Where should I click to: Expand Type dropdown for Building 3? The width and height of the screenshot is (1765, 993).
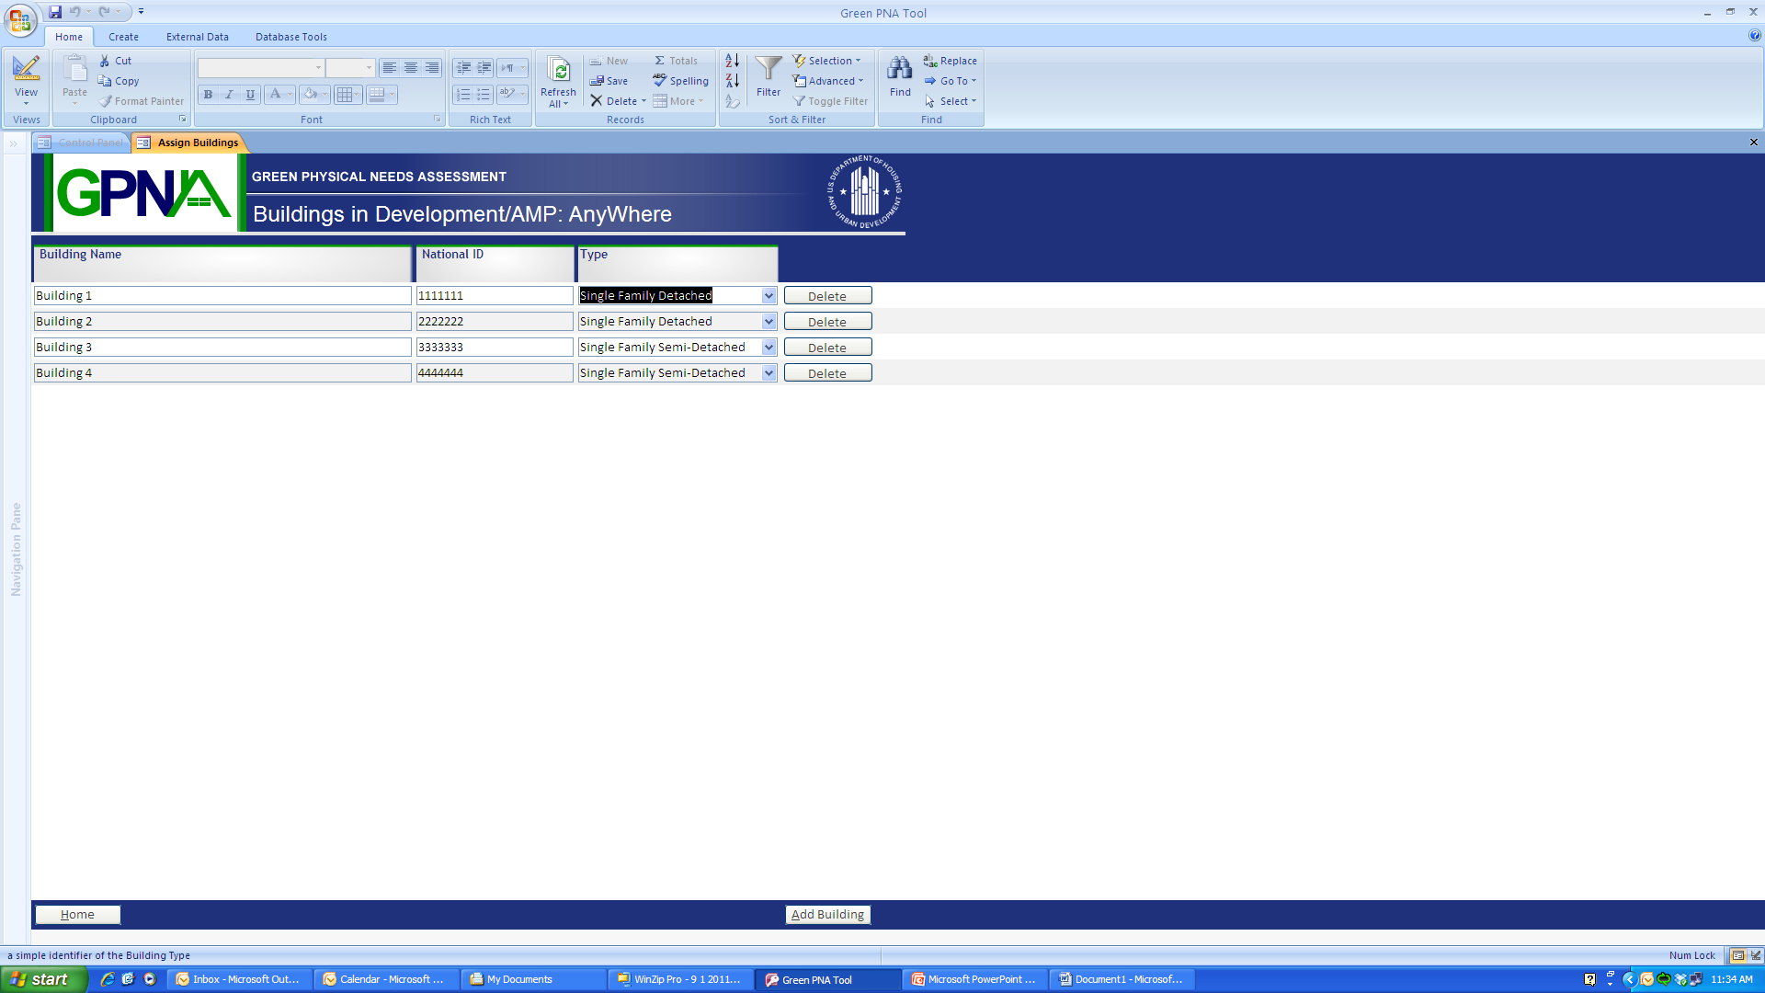coord(769,348)
